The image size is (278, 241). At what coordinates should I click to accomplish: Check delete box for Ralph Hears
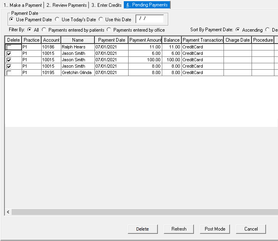[x=9, y=47]
